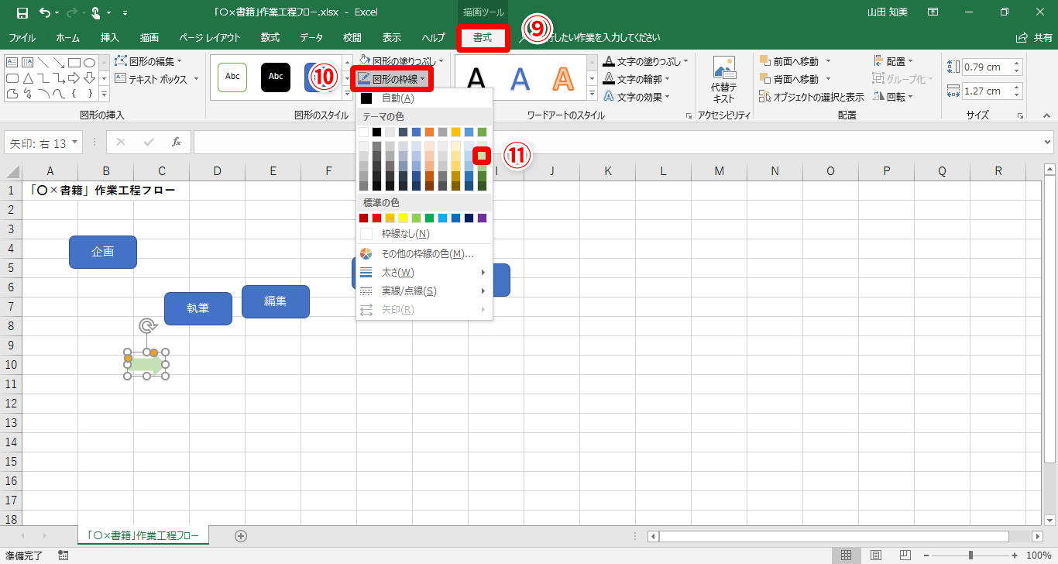Open the 回転 rotate dropdown
Screen dimensions: 1058x564
click(893, 97)
